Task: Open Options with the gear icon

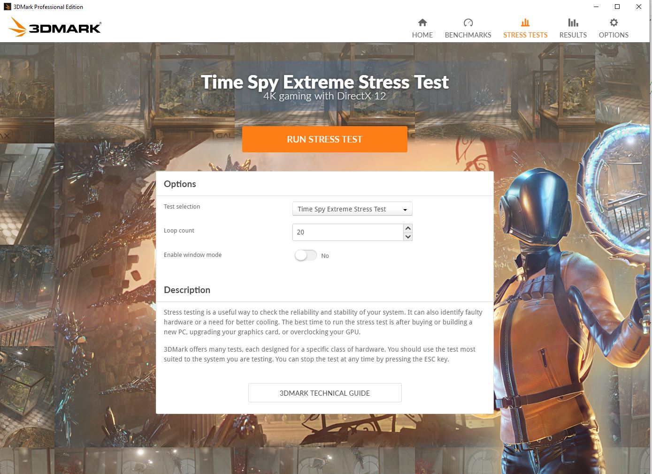Action: (x=613, y=23)
